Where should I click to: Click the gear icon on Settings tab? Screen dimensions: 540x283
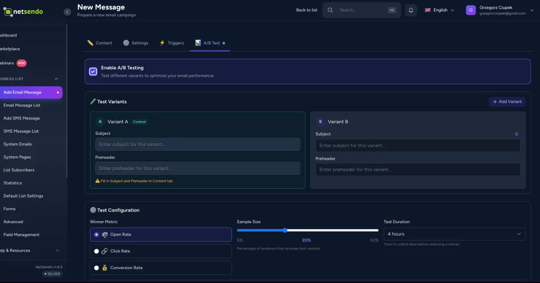coord(126,43)
